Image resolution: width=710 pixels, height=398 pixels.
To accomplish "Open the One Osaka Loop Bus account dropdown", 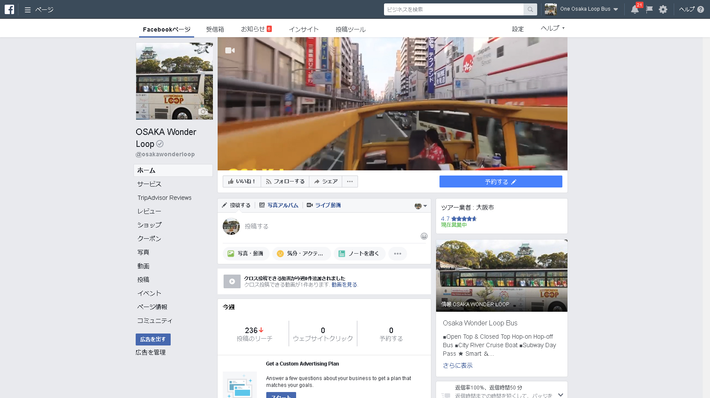I will [581, 9].
